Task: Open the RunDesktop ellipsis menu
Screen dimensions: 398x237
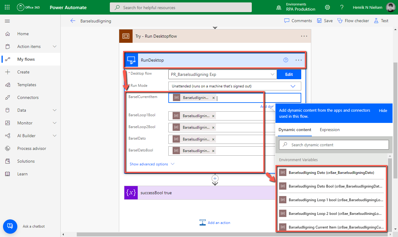Action: 298,60
